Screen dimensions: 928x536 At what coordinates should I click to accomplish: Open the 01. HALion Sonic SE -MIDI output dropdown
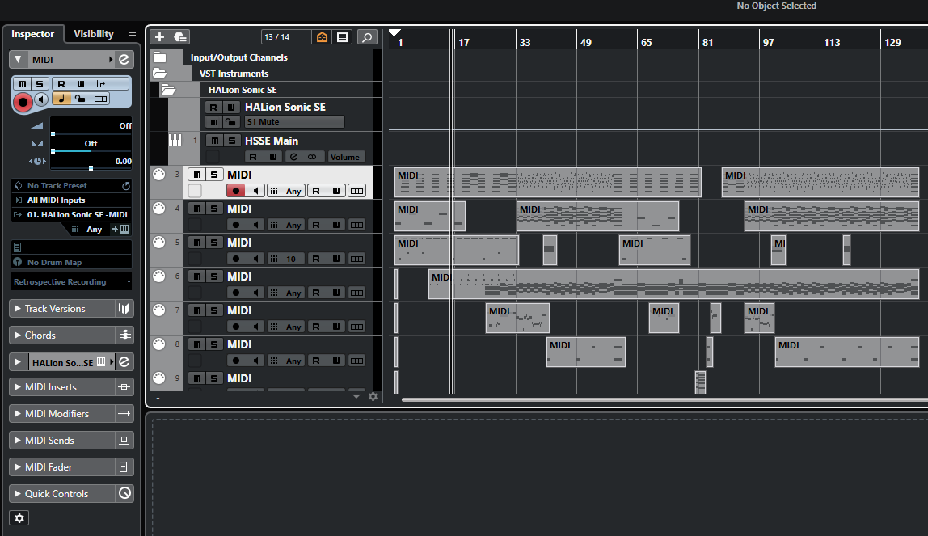point(71,215)
